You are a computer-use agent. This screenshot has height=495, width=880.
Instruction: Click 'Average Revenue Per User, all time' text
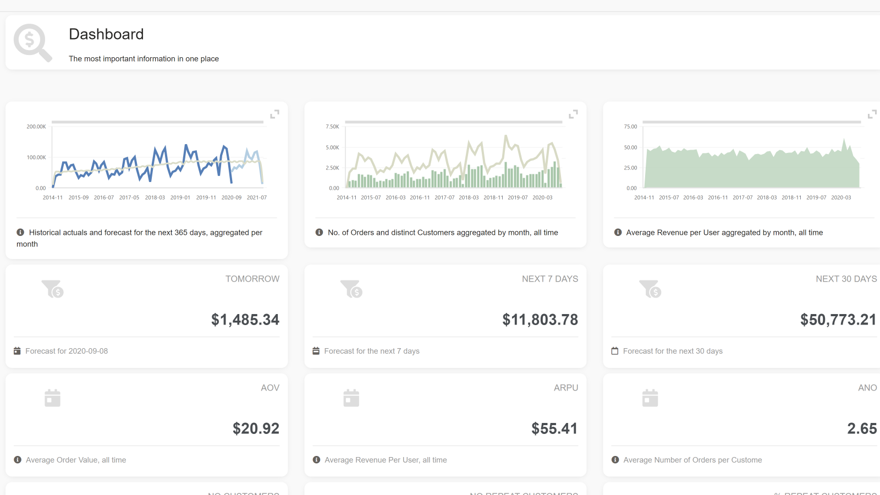386,460
